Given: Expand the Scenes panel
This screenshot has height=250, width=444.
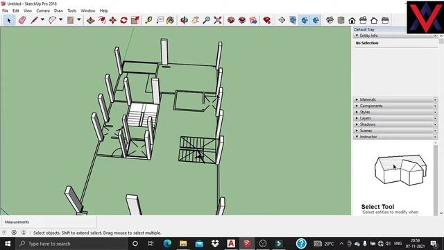Looking at the screenshot, I should tap(357, 131).
